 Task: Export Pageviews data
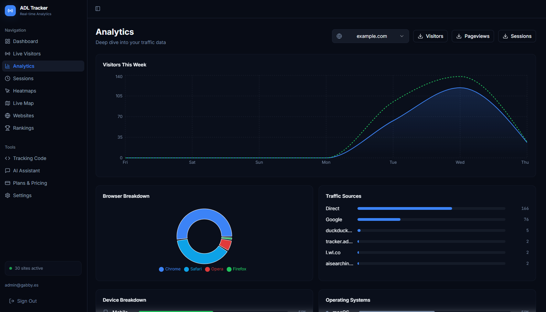[473, 36]
